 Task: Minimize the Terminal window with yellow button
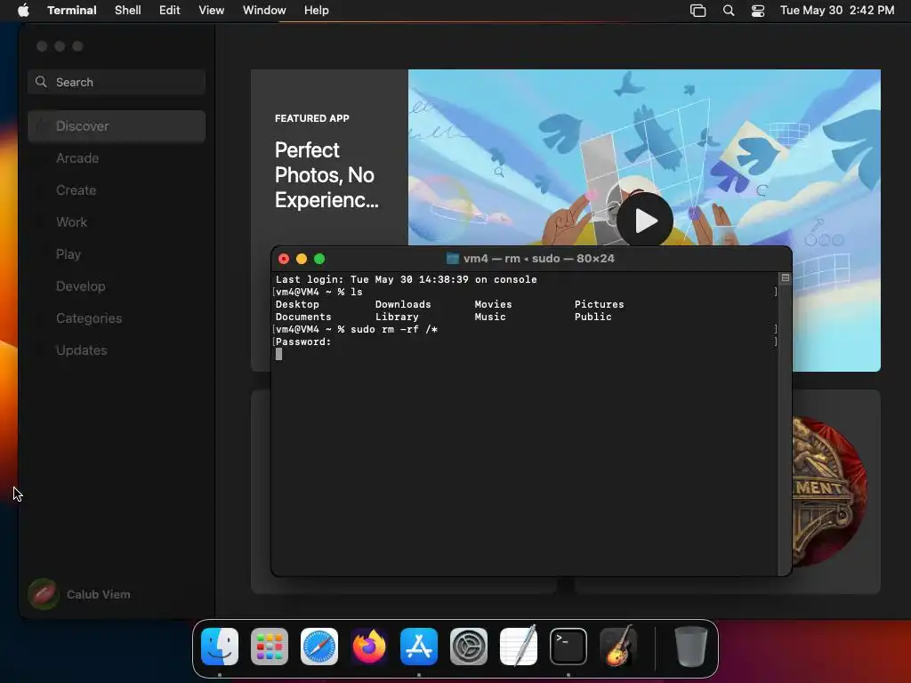coord(302,259)
